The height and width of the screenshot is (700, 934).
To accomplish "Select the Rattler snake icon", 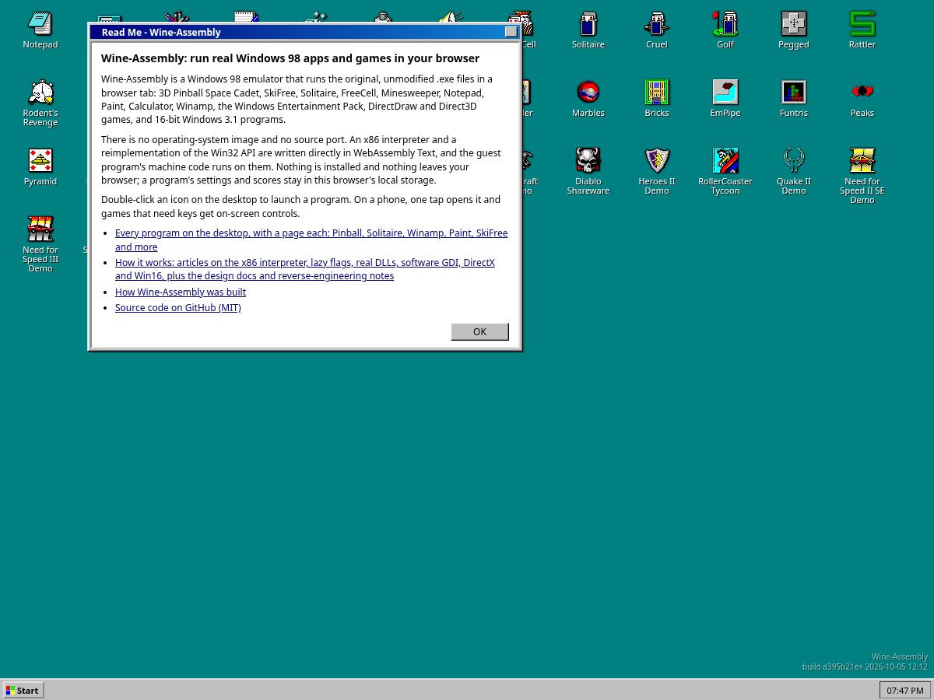I will 862,30.
